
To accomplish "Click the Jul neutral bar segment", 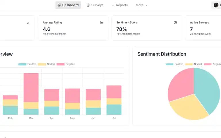I will pos(114,101).
